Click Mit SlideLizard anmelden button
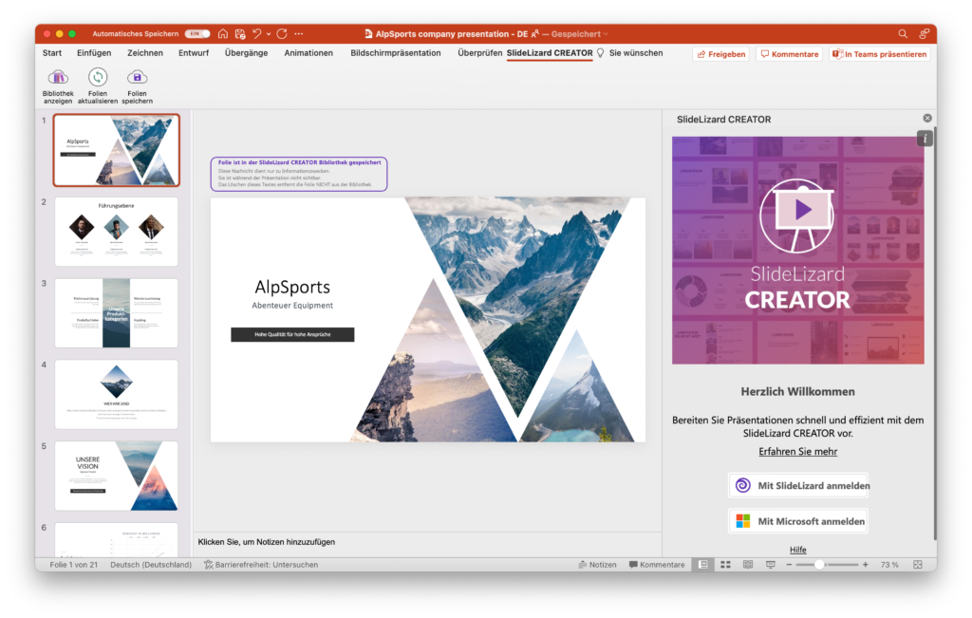The height and width of the screenshot is (618, 972). point(798,485)
